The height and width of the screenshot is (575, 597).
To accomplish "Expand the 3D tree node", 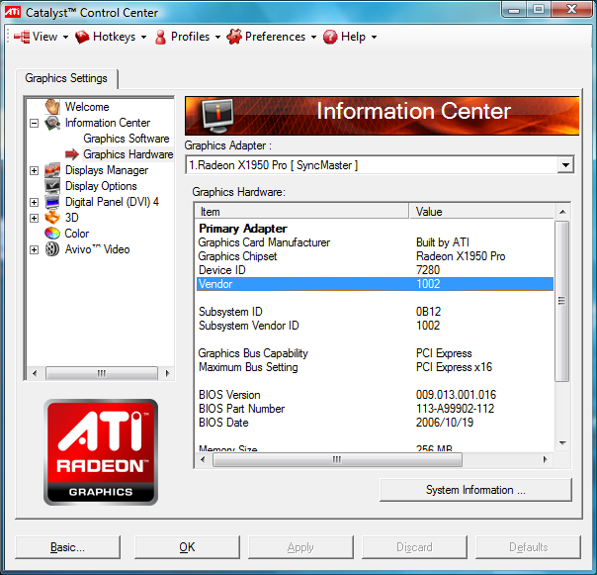I will click(x=35, y=218).
